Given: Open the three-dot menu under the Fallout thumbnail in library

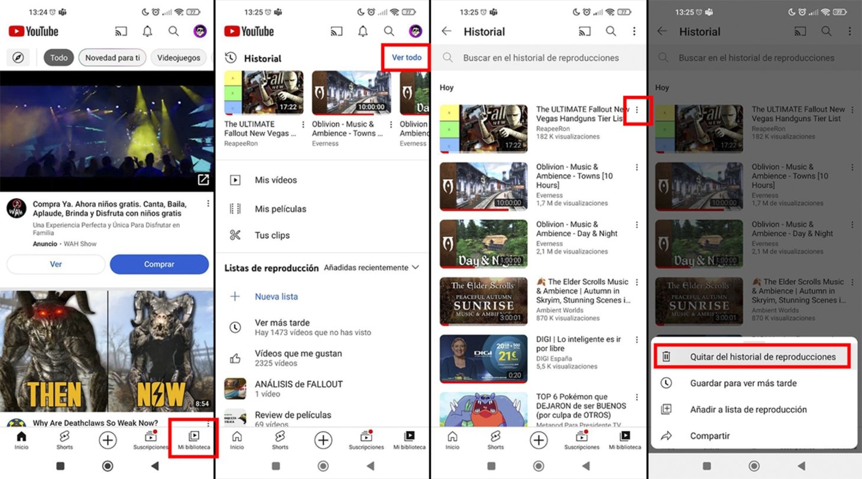Looking at the screenshot, I should tap(303, 125).
